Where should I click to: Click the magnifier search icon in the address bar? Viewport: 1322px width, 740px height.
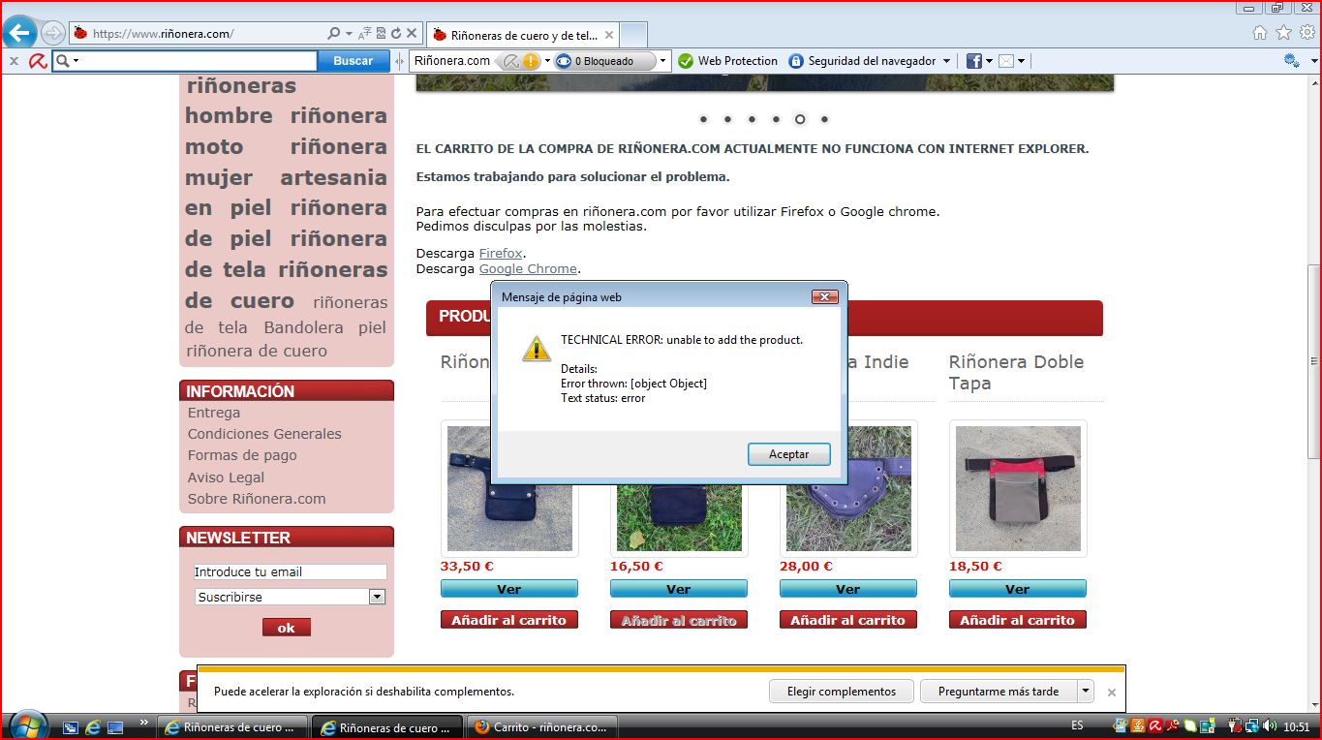pyautogui.click(x=334, y=33)
